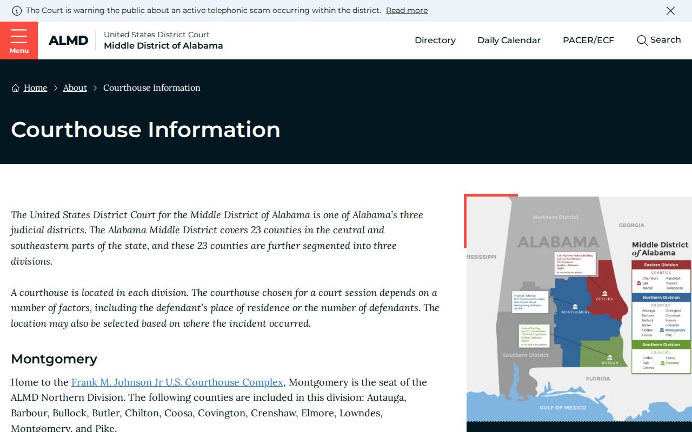Dismiss the scam warning banner
692x432 pixels.
670,11
